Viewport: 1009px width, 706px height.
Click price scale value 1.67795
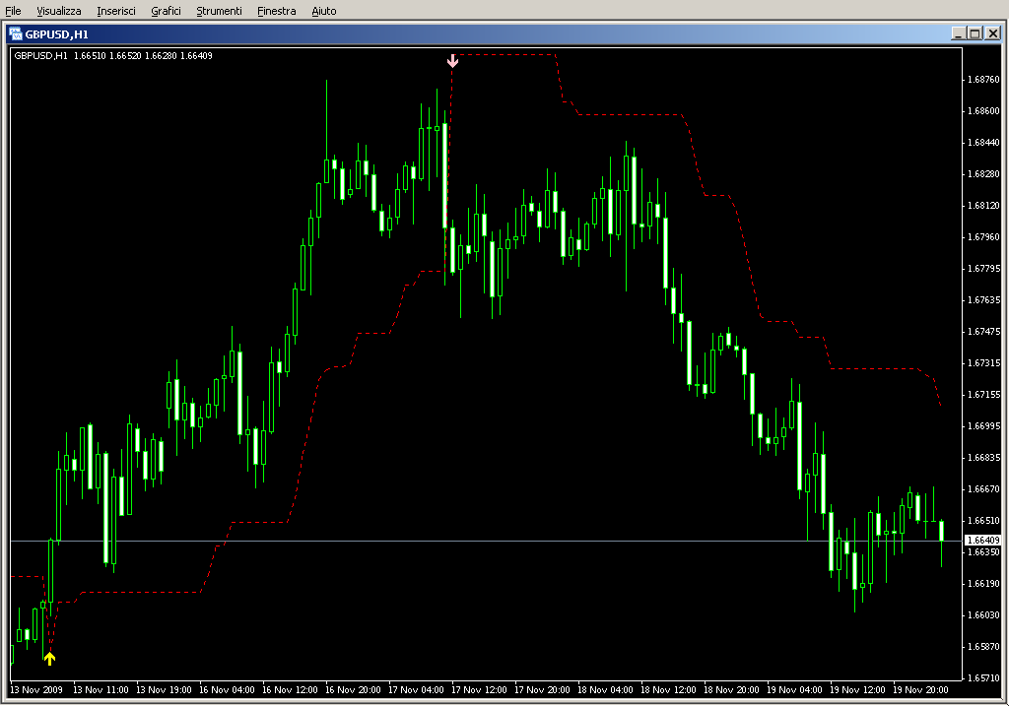tap(984, 268)
